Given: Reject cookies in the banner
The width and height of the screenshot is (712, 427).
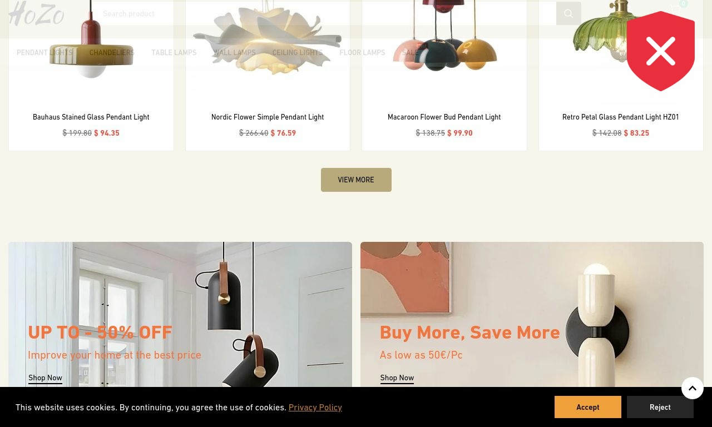Looking at the screenshot, I should pos(660,407).
